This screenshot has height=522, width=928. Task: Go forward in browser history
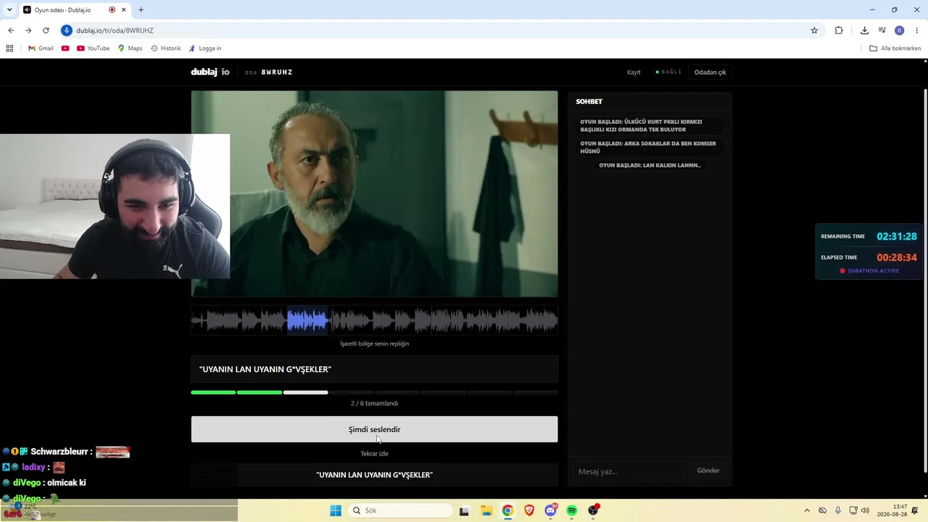coord(28,30)
